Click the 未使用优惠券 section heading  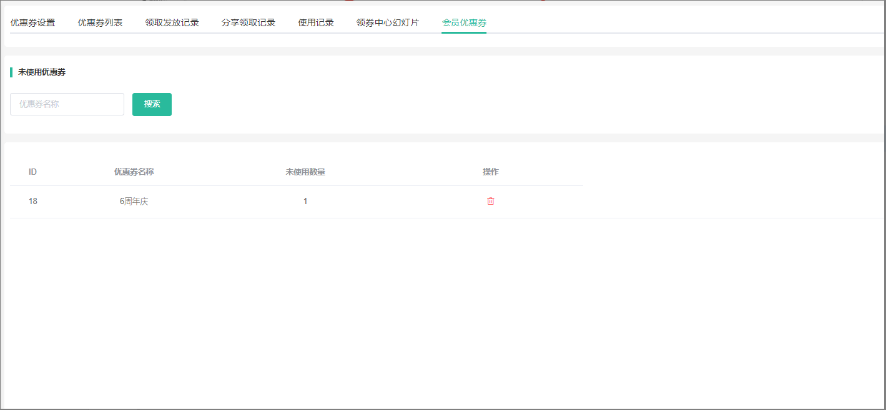coord(42,72)
